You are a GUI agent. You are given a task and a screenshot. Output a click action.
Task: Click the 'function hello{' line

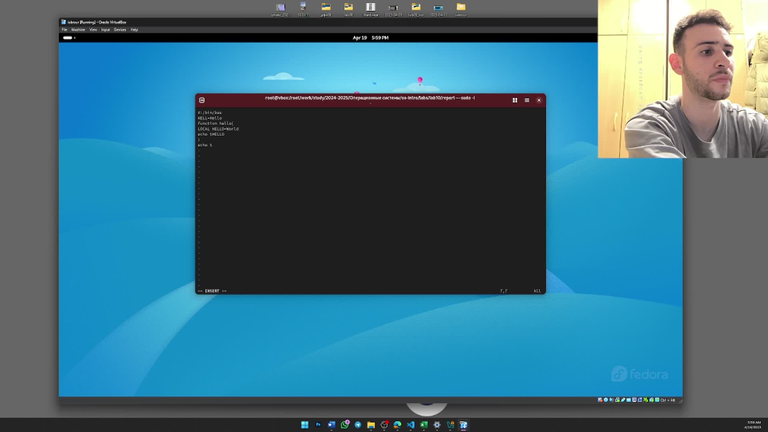pyautogui.click(x=216, y=124)
